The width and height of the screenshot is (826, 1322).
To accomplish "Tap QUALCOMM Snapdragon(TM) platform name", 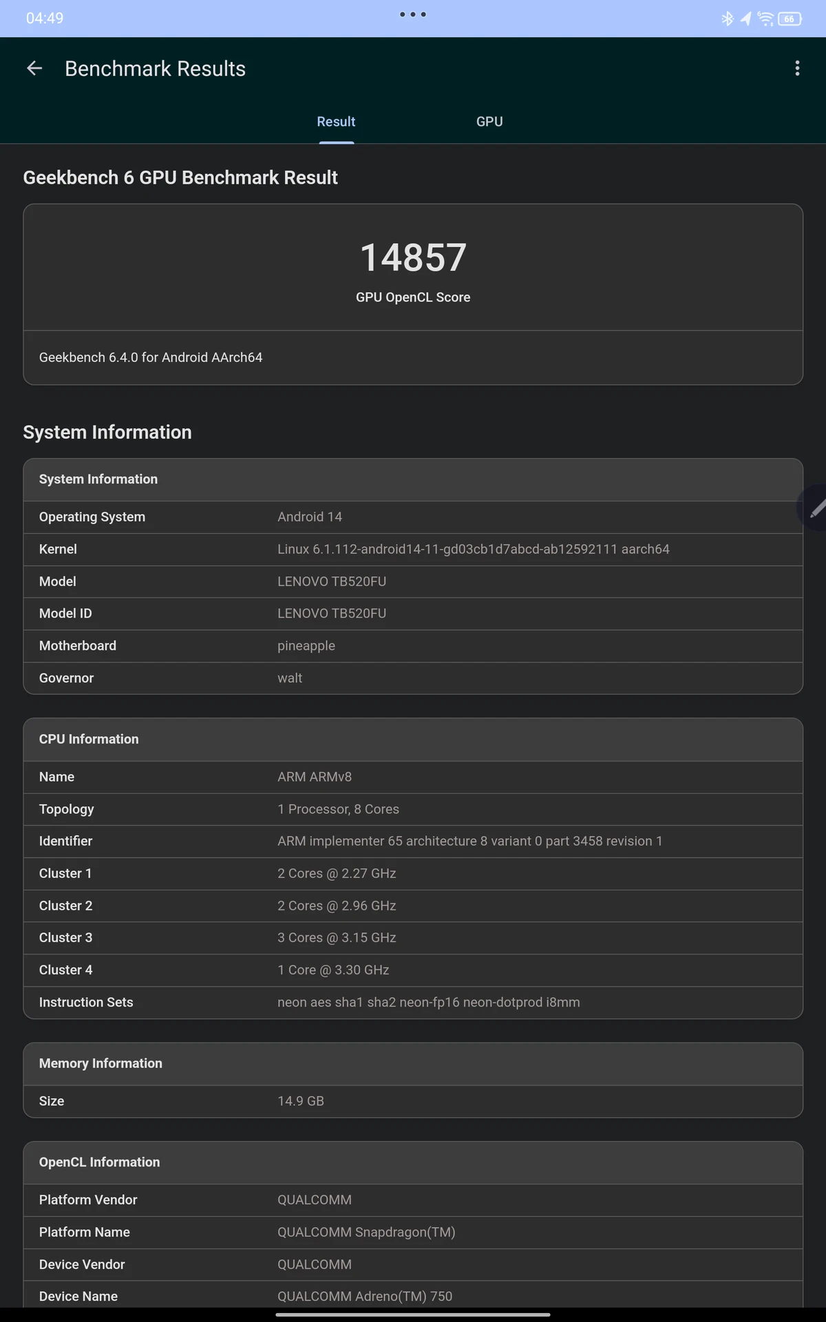I will pyautogui.click(x=366, y=1232).
